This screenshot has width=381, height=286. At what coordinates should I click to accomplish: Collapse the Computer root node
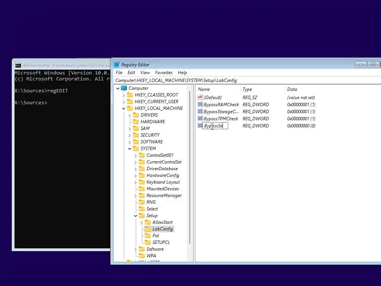[118, 88]
